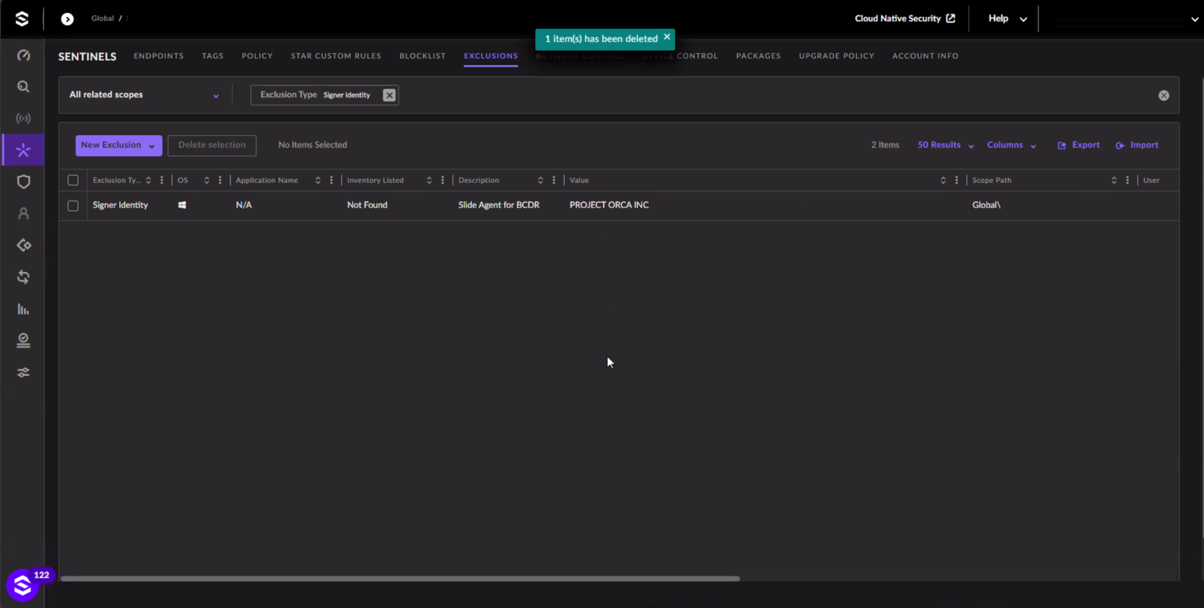Switch to the Device Control tab
Viewport: 1204px width, 608px height.
click(679, 56)
